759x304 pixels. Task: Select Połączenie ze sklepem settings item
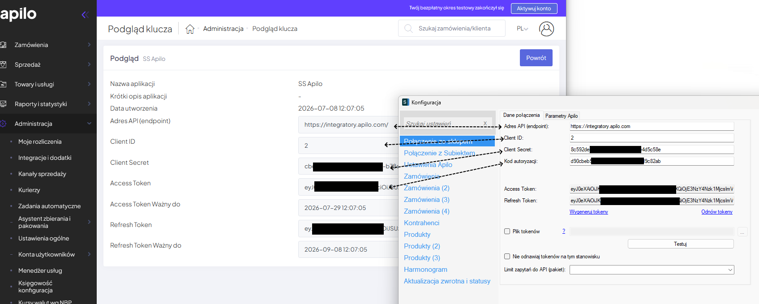(447, 141)
